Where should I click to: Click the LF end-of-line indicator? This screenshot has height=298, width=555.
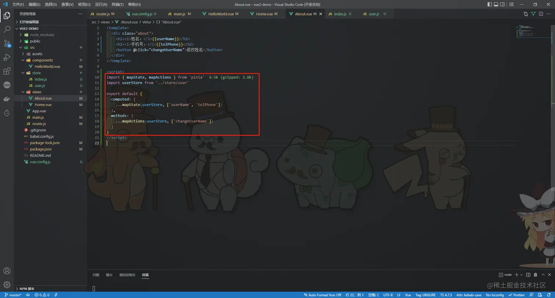399,295
